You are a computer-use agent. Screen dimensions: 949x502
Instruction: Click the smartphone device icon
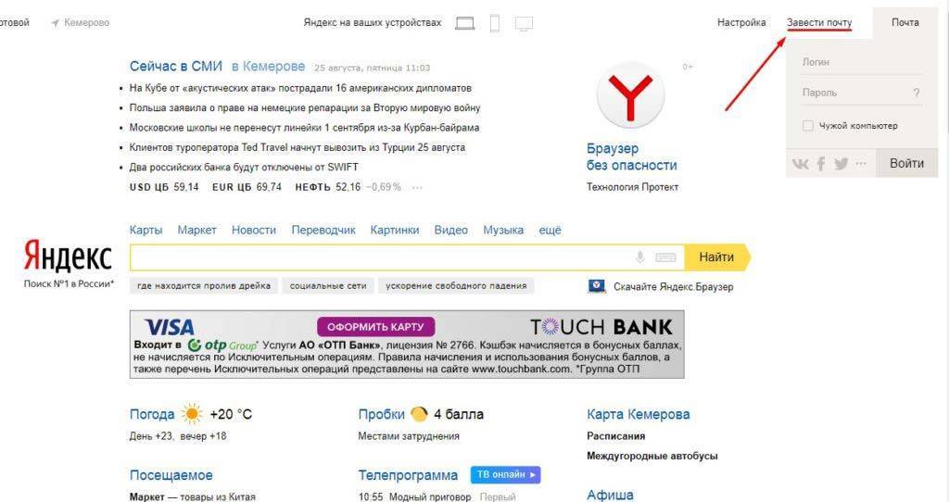(495, 23)
